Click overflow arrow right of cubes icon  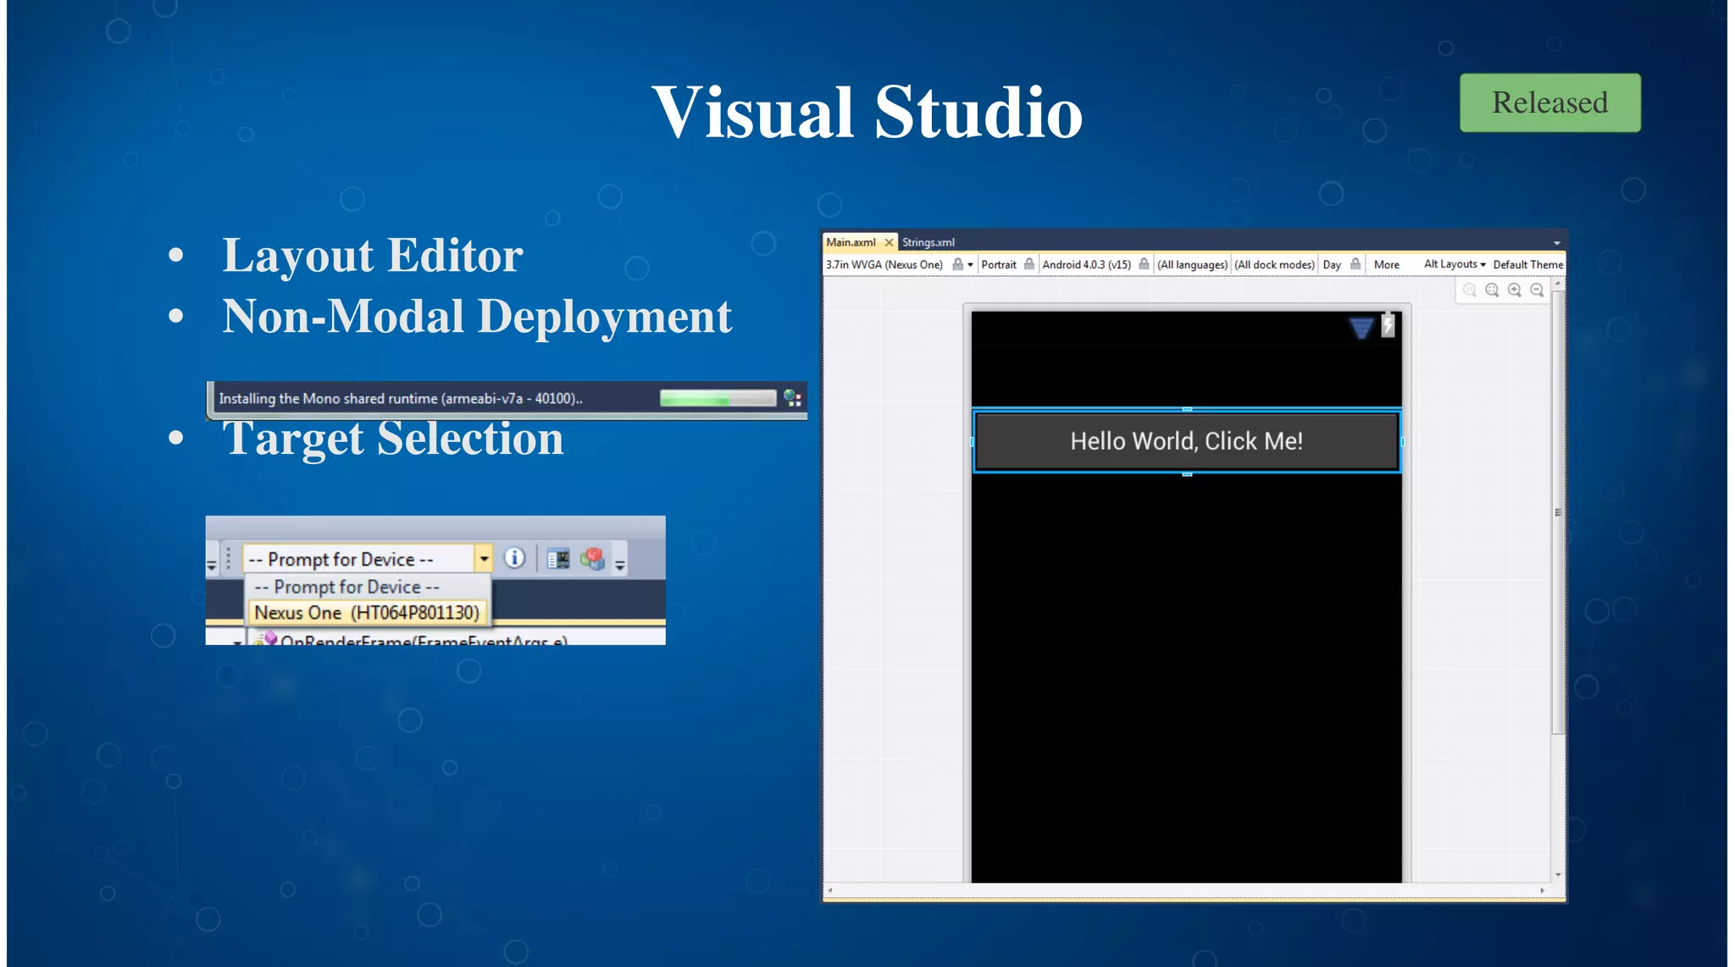[620, 565]
